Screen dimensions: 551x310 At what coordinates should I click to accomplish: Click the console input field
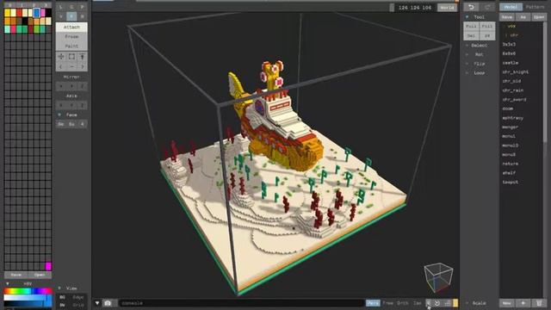(x=241, y=303)
